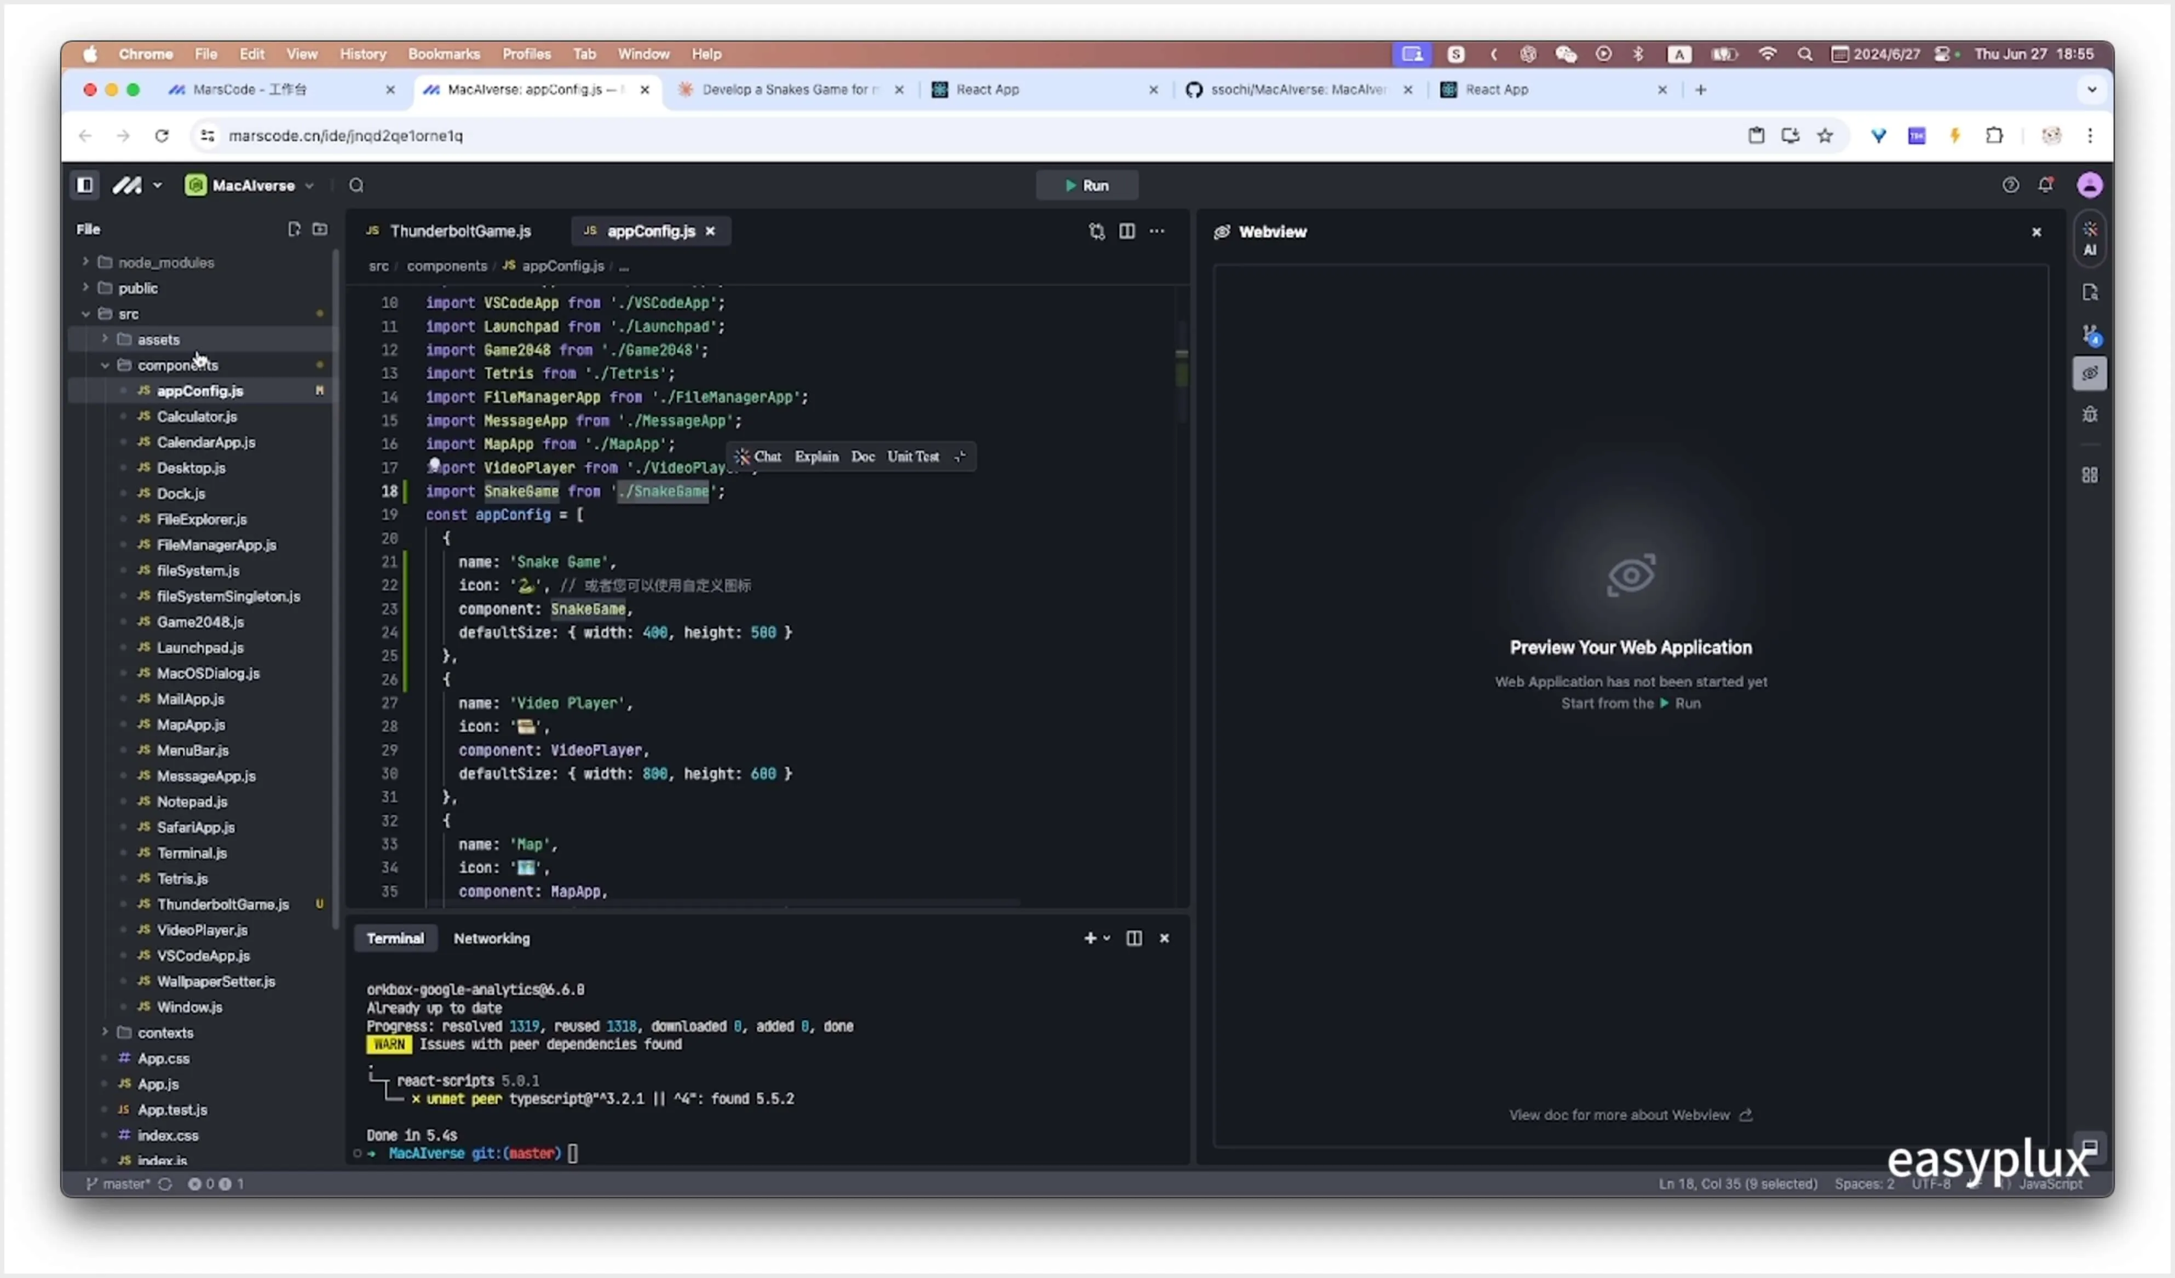Viewport: 2175px width, 1278px height.
Task: Open Window.js in file tree
Action: click(x=189, y=1006)
